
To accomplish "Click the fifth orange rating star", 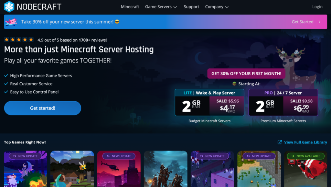I will [31, 40].
